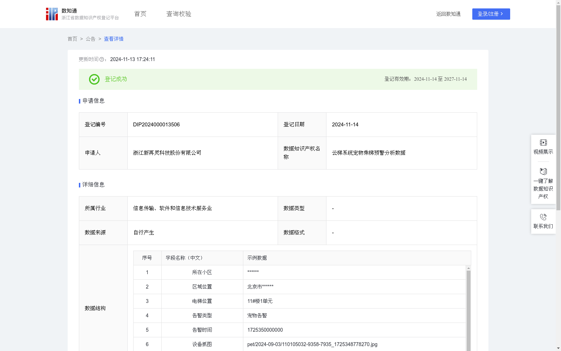Click 数据格式 label cell

(302, 233)
